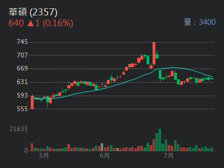
Task: Click the tallest red candlestick reaching 745
Action: [154, 53]
